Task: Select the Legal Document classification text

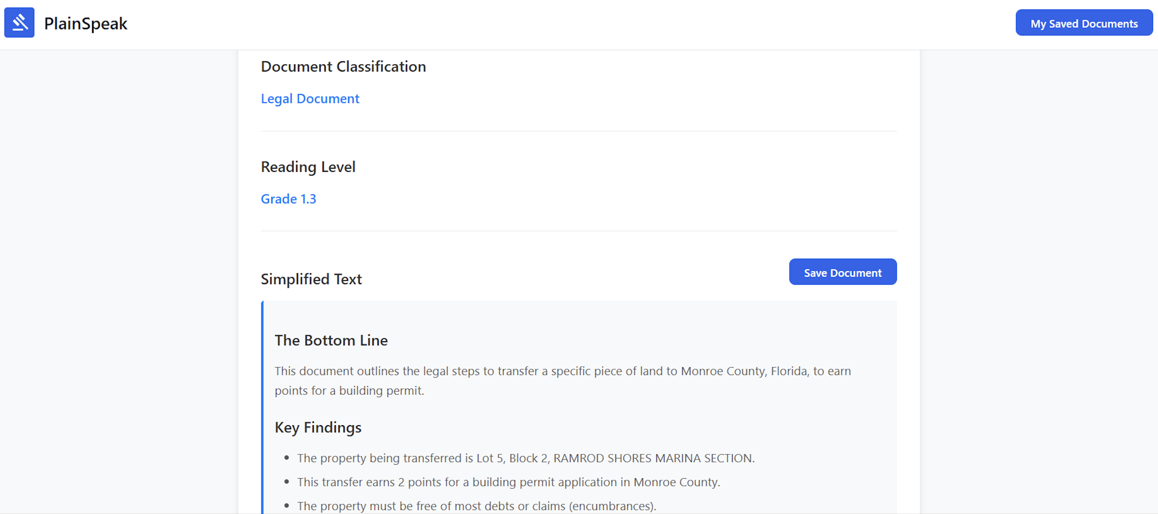Action: [x=310, y=99]
